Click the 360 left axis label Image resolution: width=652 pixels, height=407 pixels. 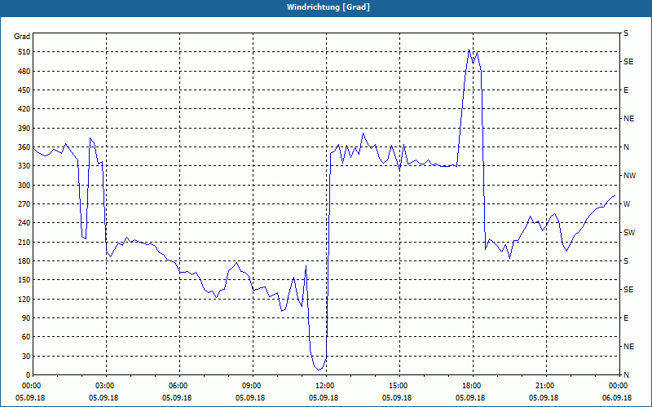click(x=24, y=147)
